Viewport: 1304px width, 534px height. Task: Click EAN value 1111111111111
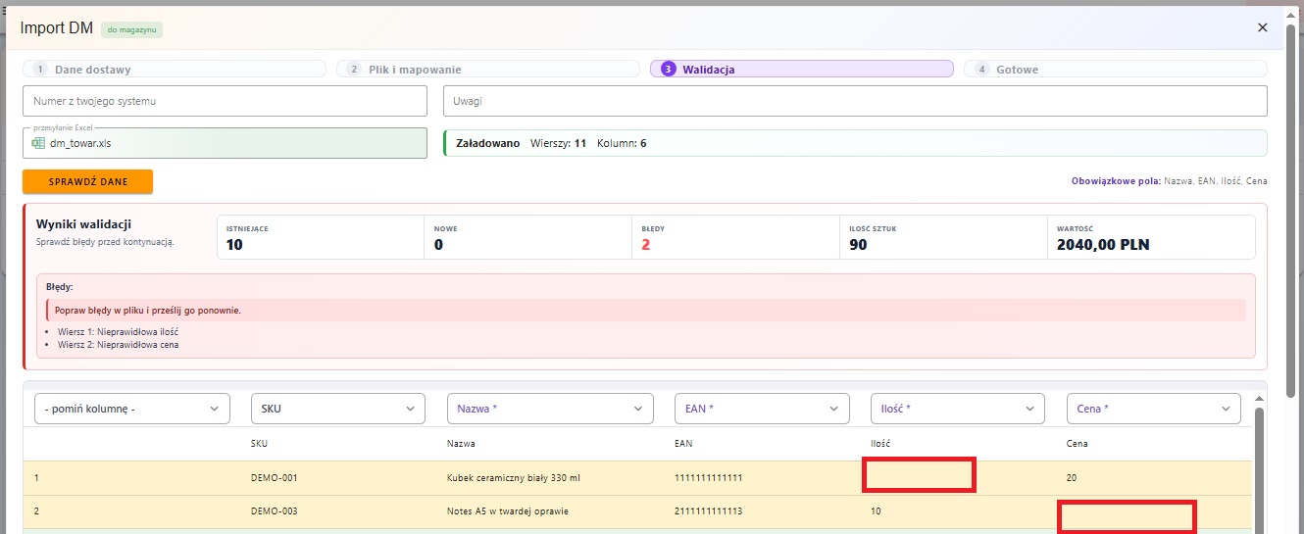point(708,478)
